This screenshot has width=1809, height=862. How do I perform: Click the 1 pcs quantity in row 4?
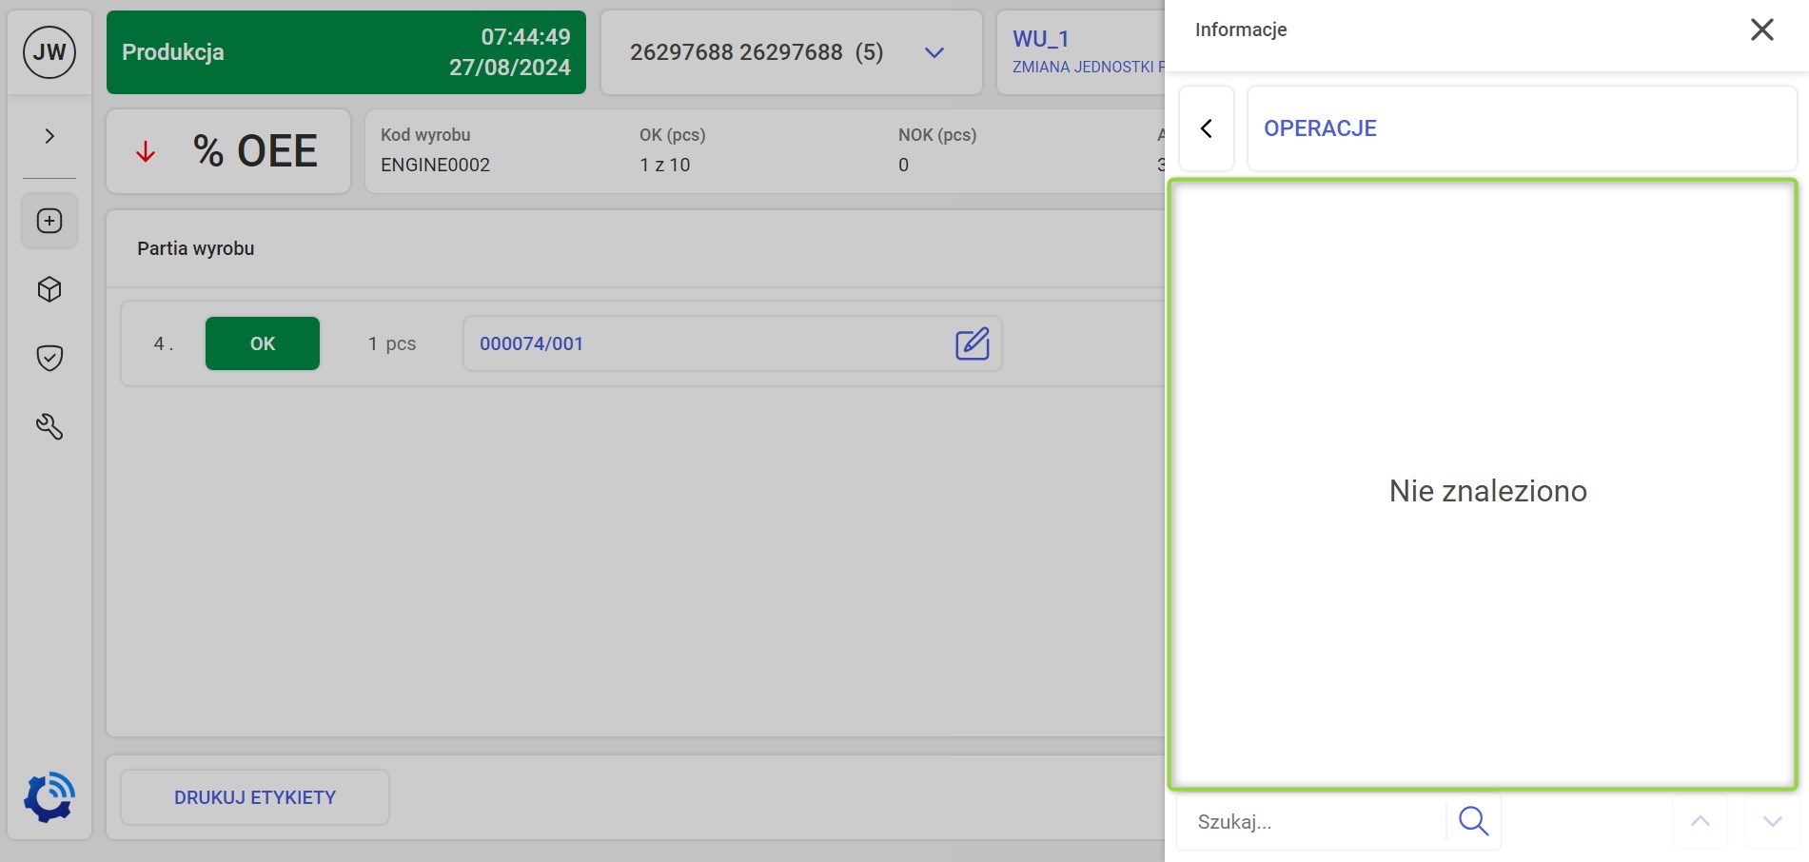click(x=392, y=343)
